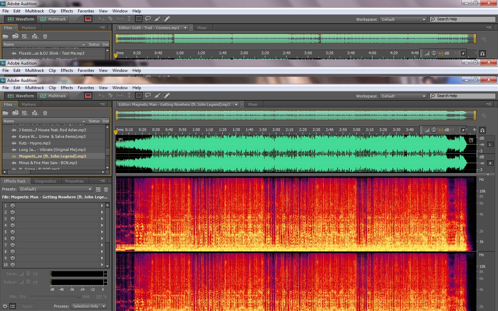The width and height of the screenshot is (498, 311).
Task: Select Paintbrush Selection tool in Magnetic Man window
Action: coord(157,96)
